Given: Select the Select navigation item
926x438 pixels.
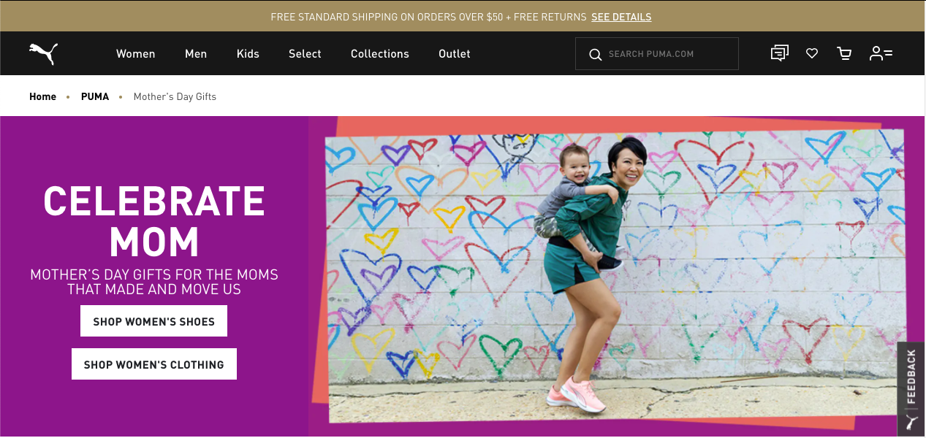Looking at the screenshot, I should 305,53.
